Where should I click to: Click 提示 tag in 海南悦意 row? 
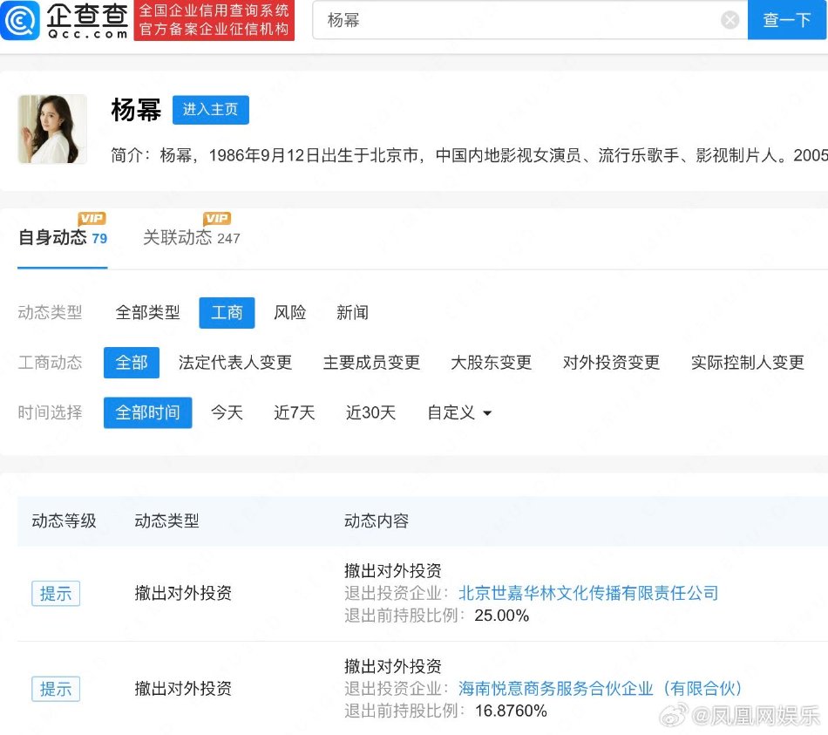(x=56, y=689)
